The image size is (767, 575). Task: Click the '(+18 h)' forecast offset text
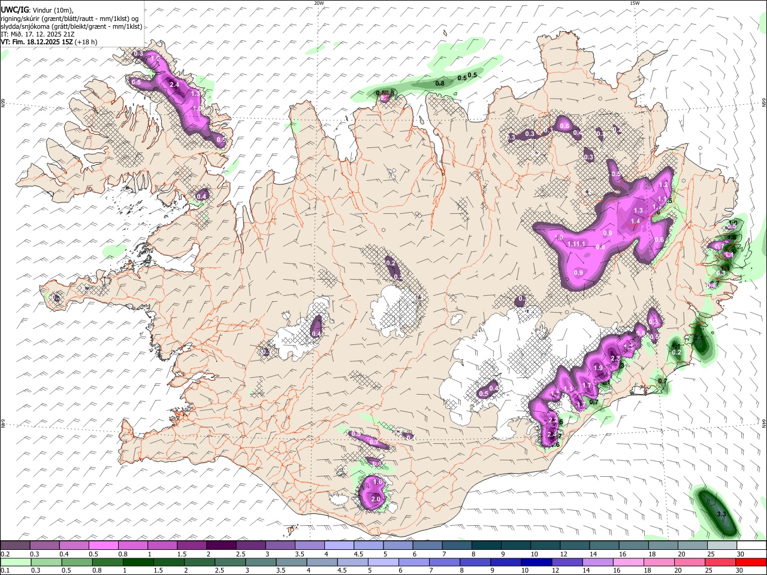click(86, 42)
